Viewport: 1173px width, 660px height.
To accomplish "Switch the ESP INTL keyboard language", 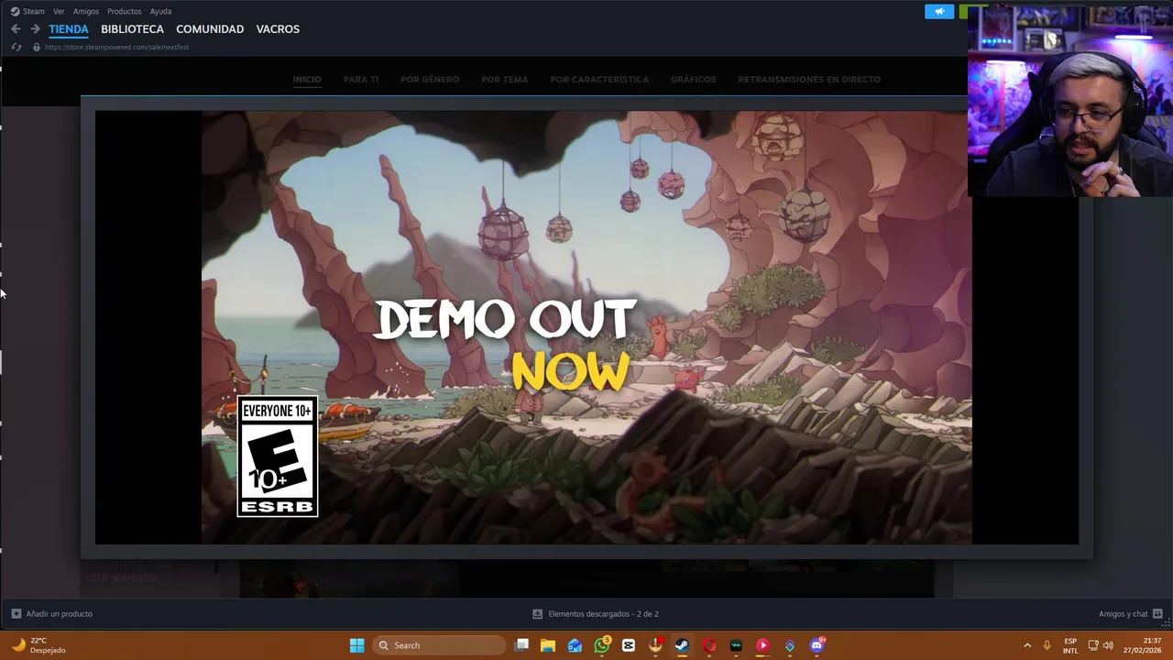I will pyautogui.click(x=1070, y=645).
